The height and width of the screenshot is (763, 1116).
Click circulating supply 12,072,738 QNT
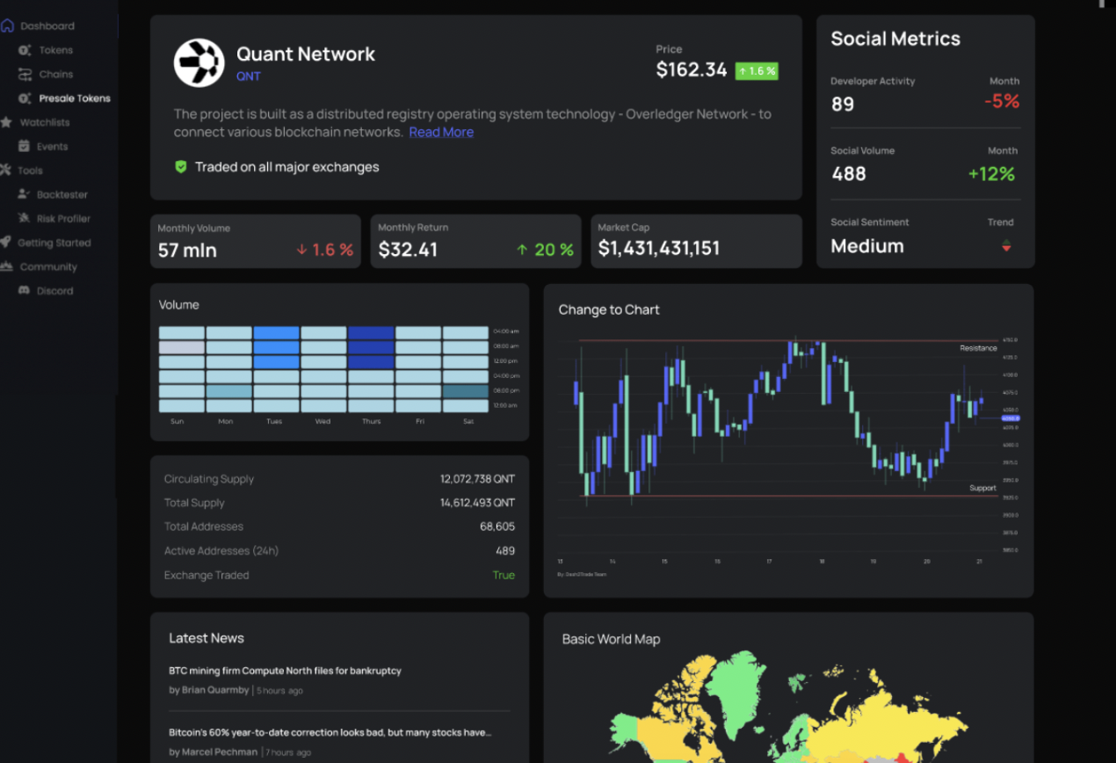click(x=477, y=479)
